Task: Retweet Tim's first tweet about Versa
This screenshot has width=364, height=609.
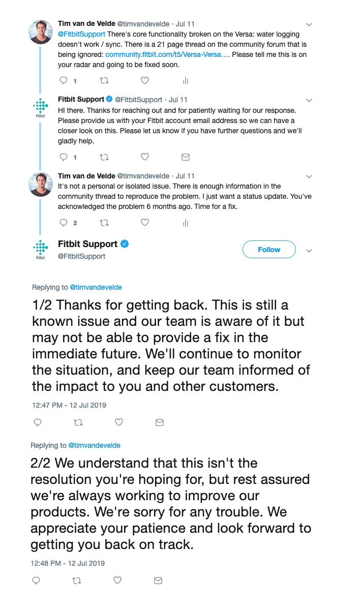Action: [104, 80]
